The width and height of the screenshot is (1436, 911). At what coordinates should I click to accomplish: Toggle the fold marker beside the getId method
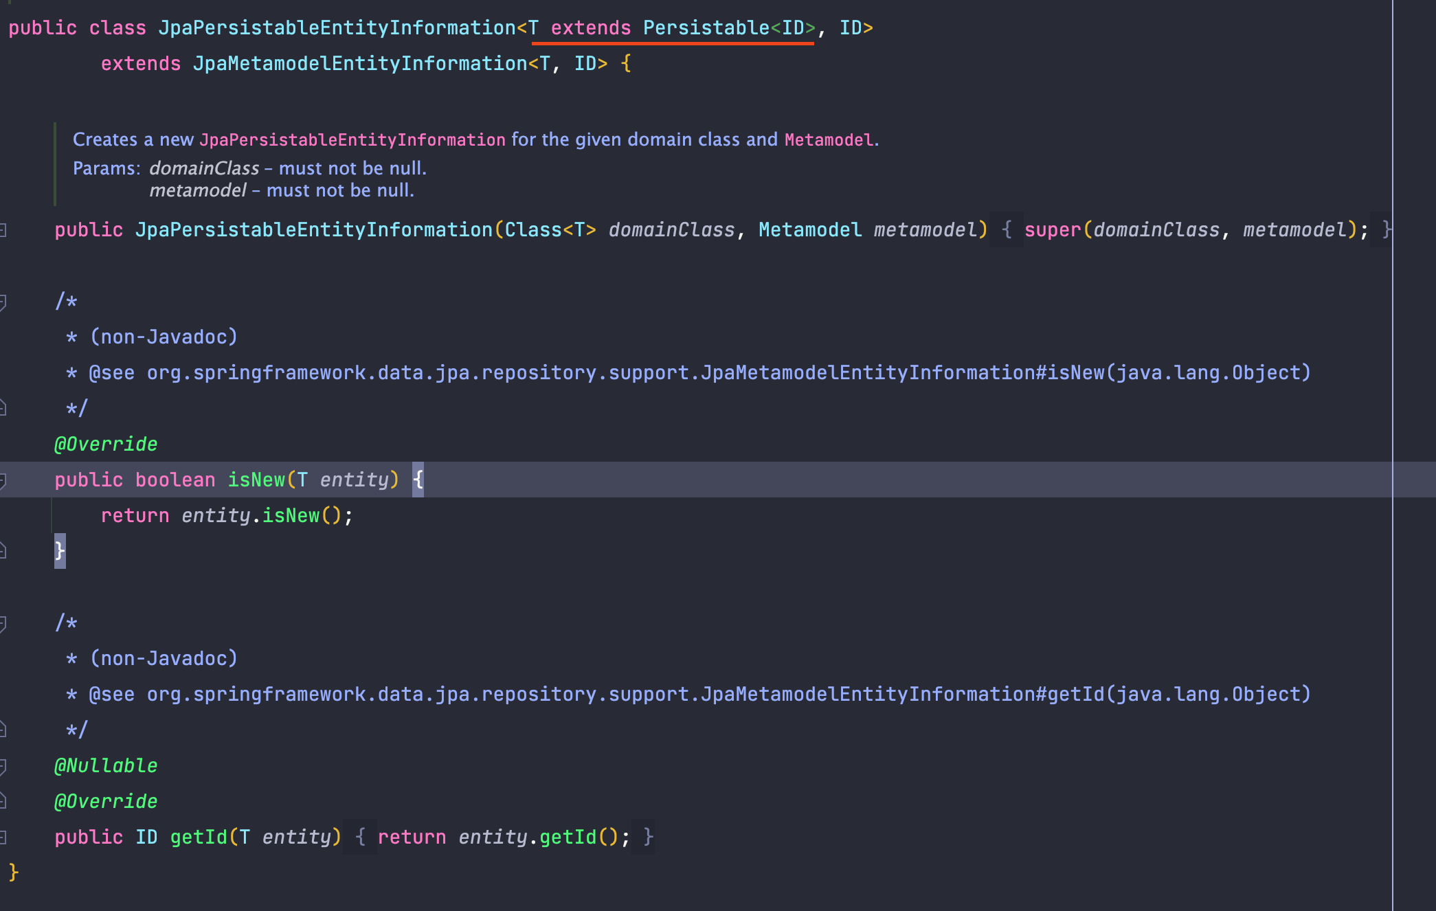(3, 837)
